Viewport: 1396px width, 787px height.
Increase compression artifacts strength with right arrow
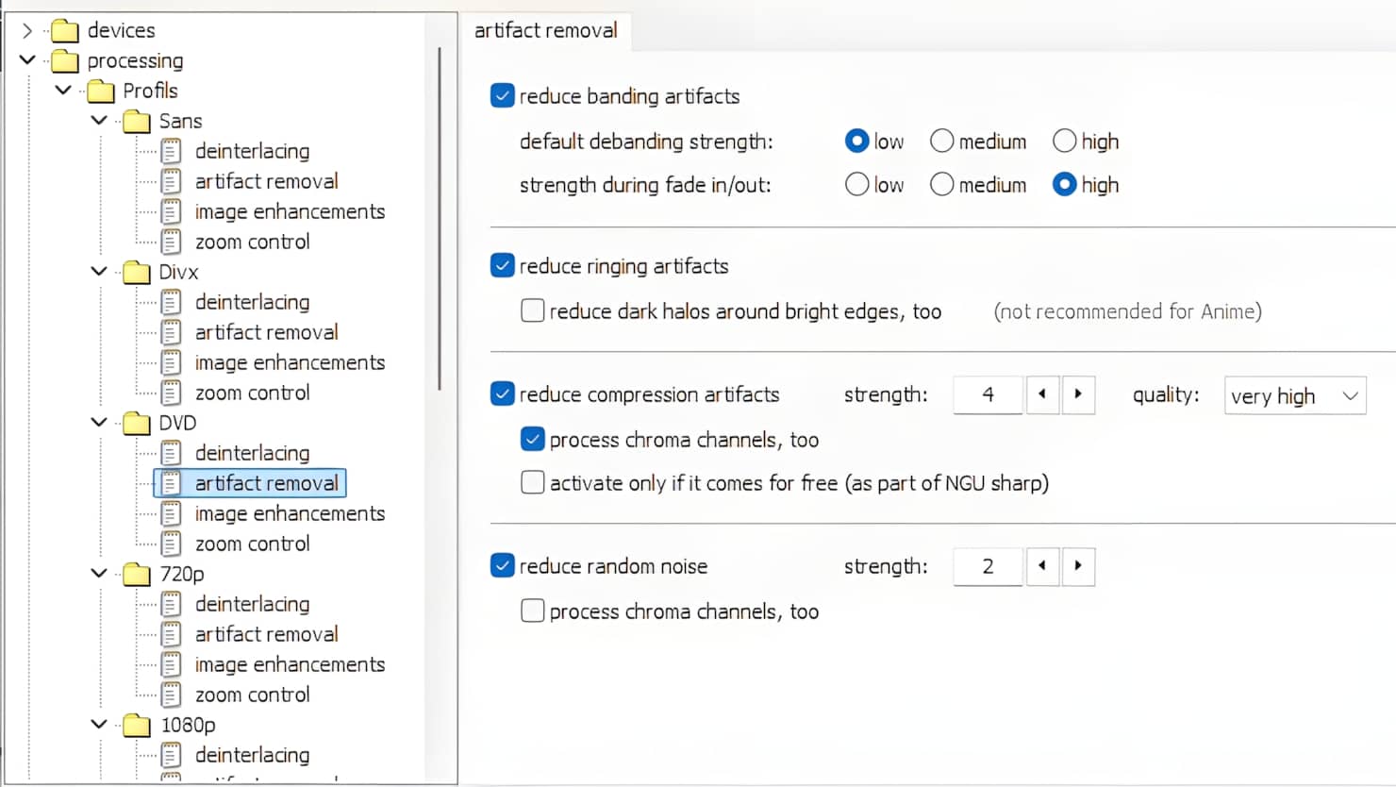click(1078, 394)
